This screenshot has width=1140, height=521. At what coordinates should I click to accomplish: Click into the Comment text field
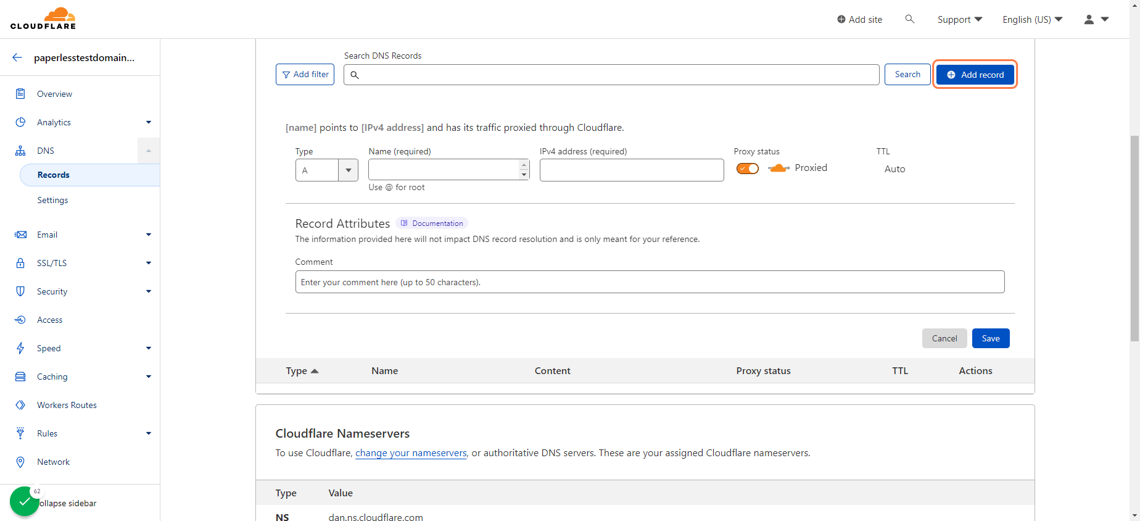coord(650,282)
